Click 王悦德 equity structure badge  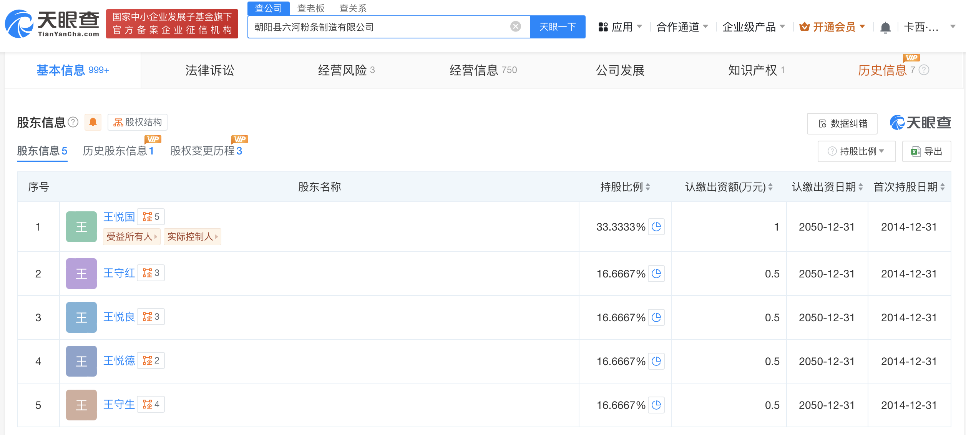coord(151,360)
